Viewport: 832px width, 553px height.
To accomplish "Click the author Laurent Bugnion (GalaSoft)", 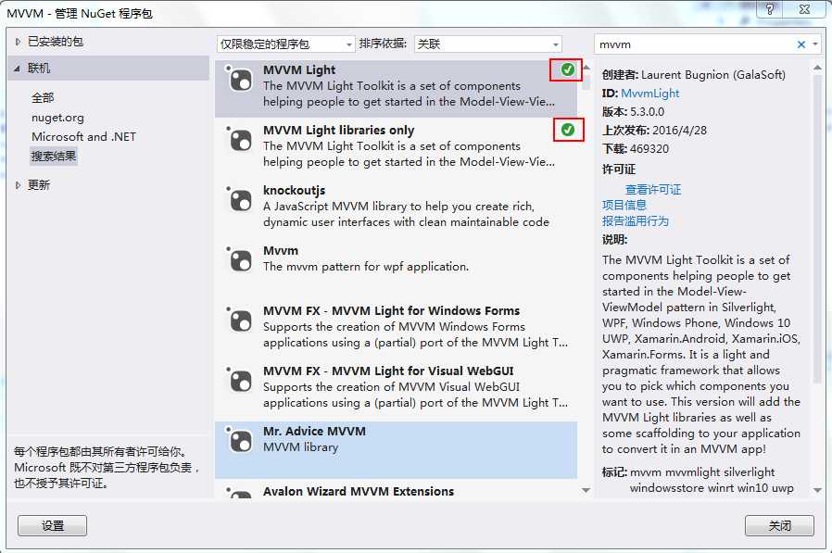I will 713,75.
